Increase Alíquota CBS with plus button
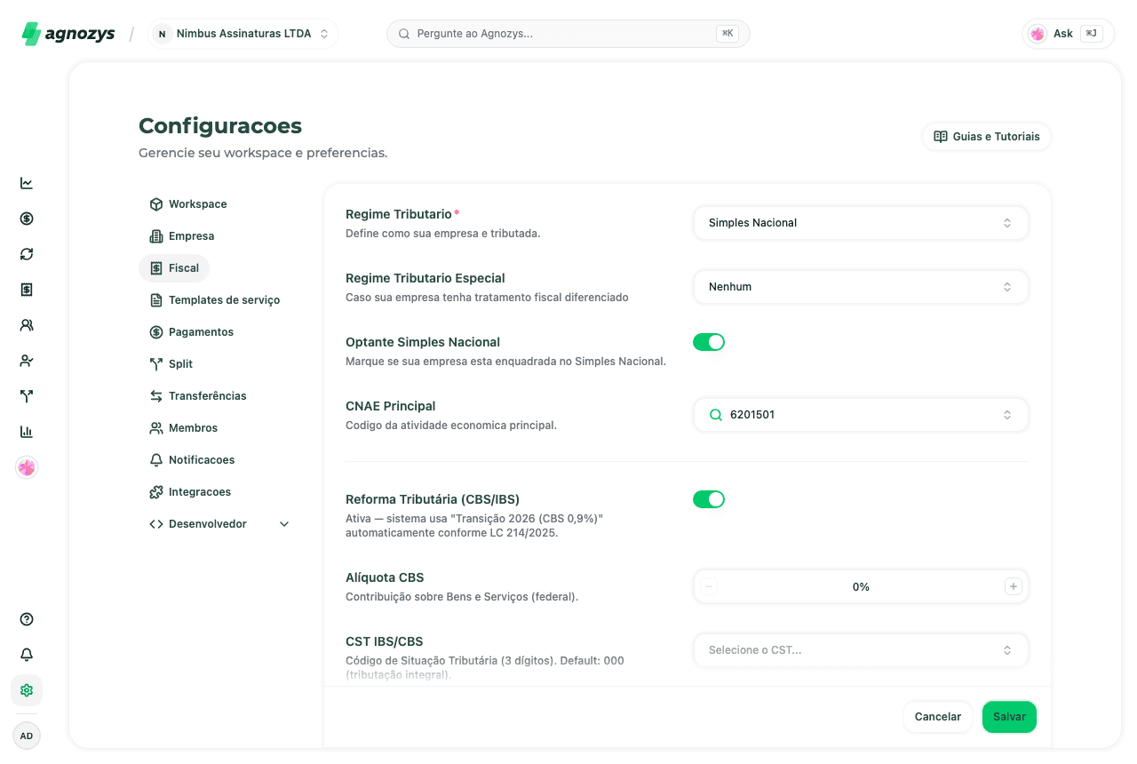Viewport: 1137px width, 764px height. click(1014, 586)
